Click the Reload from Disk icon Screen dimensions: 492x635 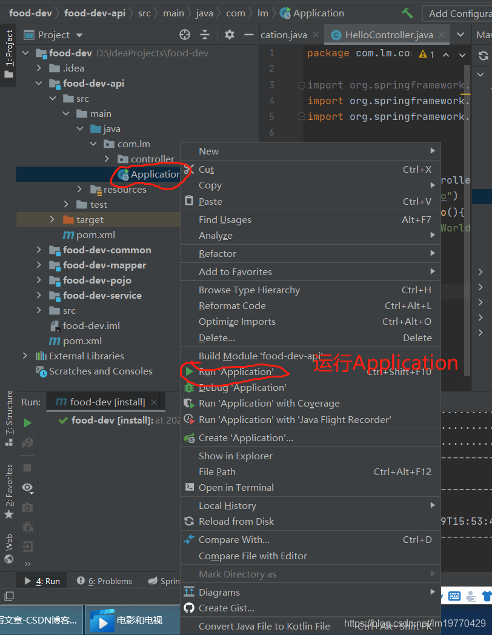click(189, 521)
